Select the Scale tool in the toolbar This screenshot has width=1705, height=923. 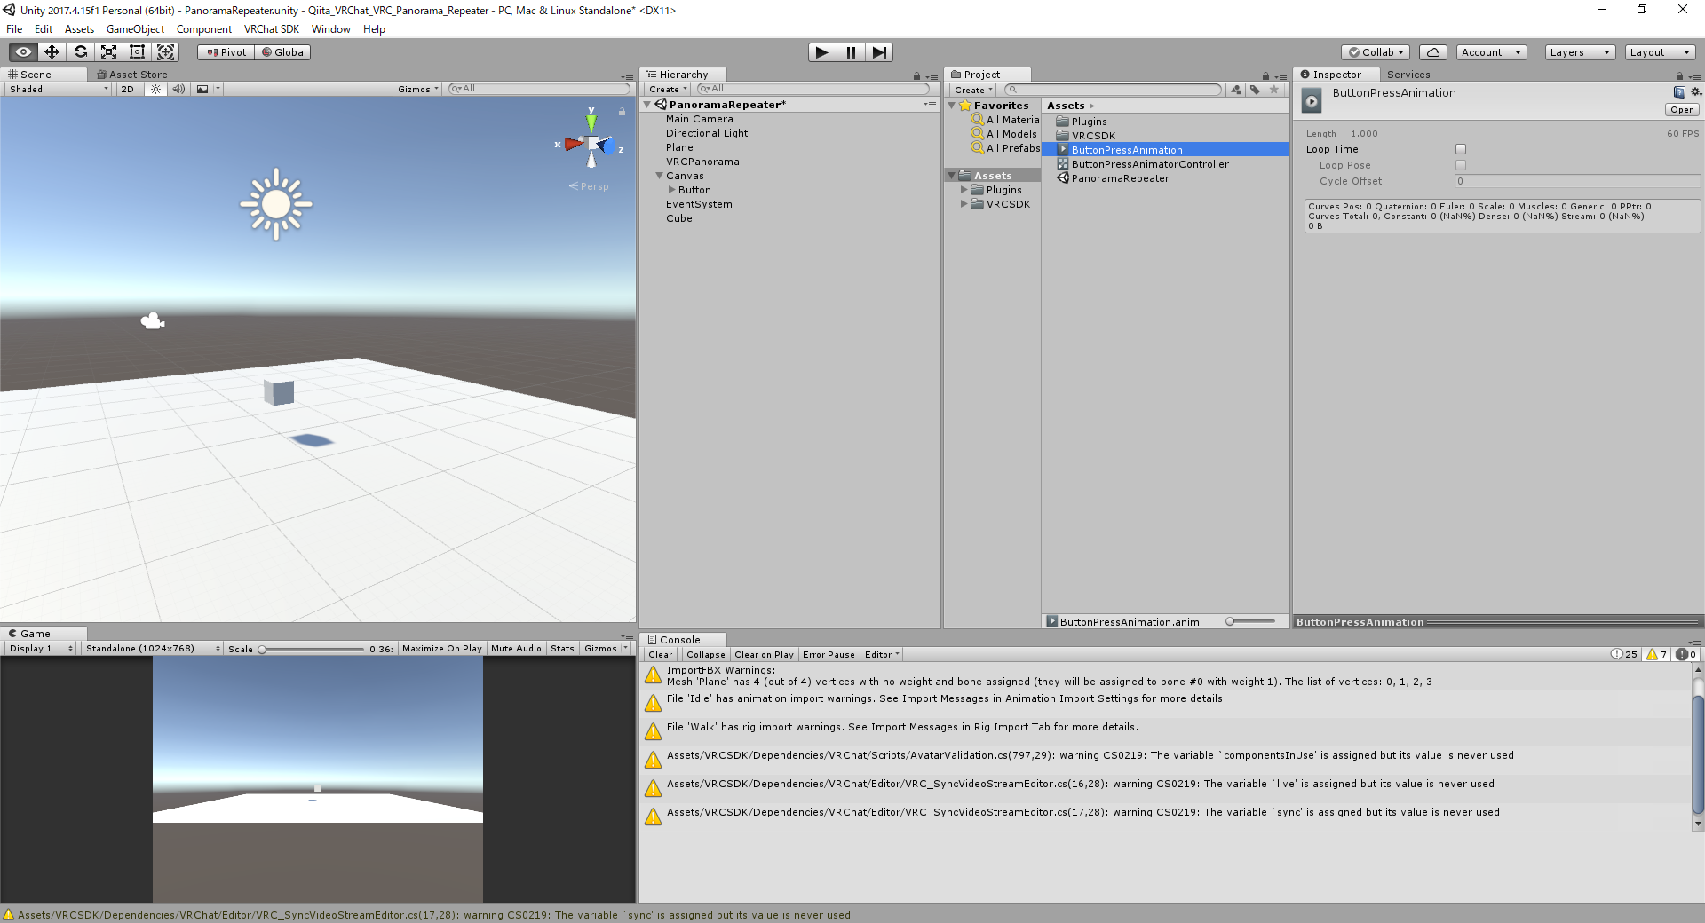(x=108, y=51)
